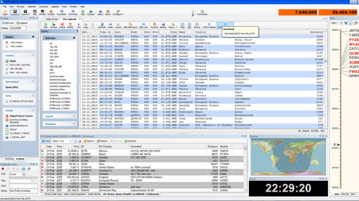
Task: Click the Add Spot button
Action: (130, 141)
